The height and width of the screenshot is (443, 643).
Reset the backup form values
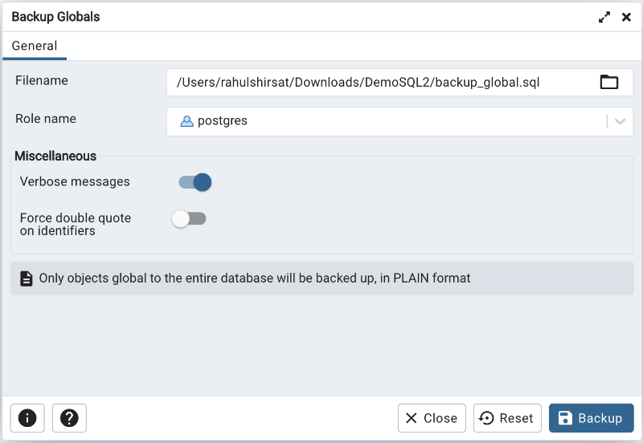coord(506,418)
